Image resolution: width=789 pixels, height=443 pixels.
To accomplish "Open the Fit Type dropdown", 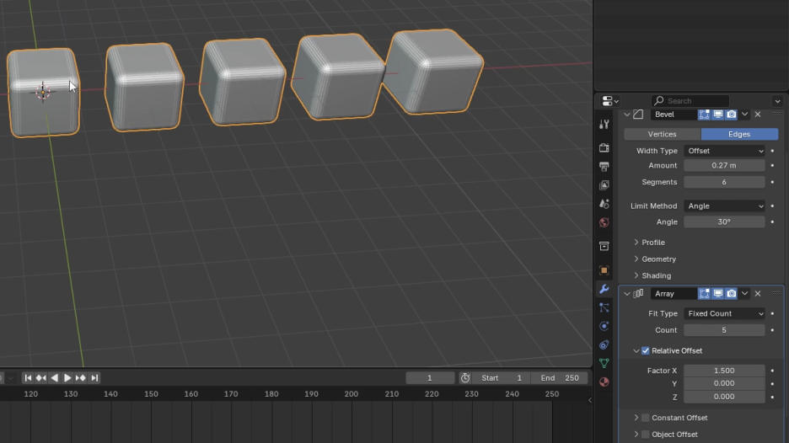I will click(725, 314).
